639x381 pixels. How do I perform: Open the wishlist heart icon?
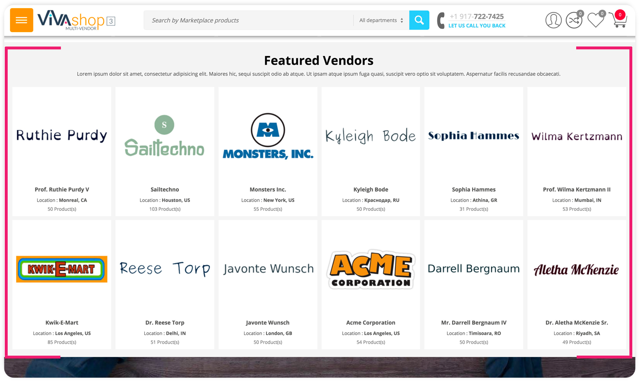pos(595,20)
